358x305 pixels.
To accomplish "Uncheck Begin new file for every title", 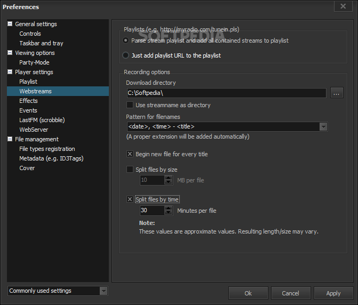I will click(130, 154).
